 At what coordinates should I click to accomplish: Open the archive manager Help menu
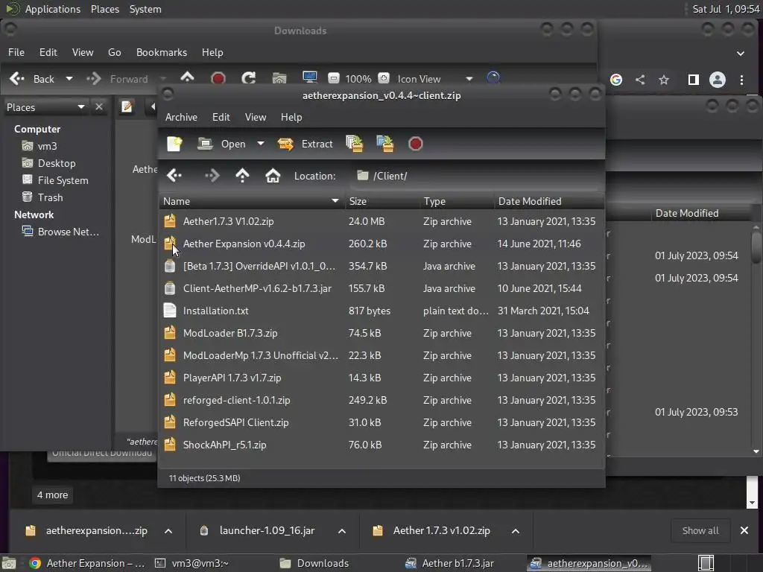pyautogui.click(x=291, y=117)
